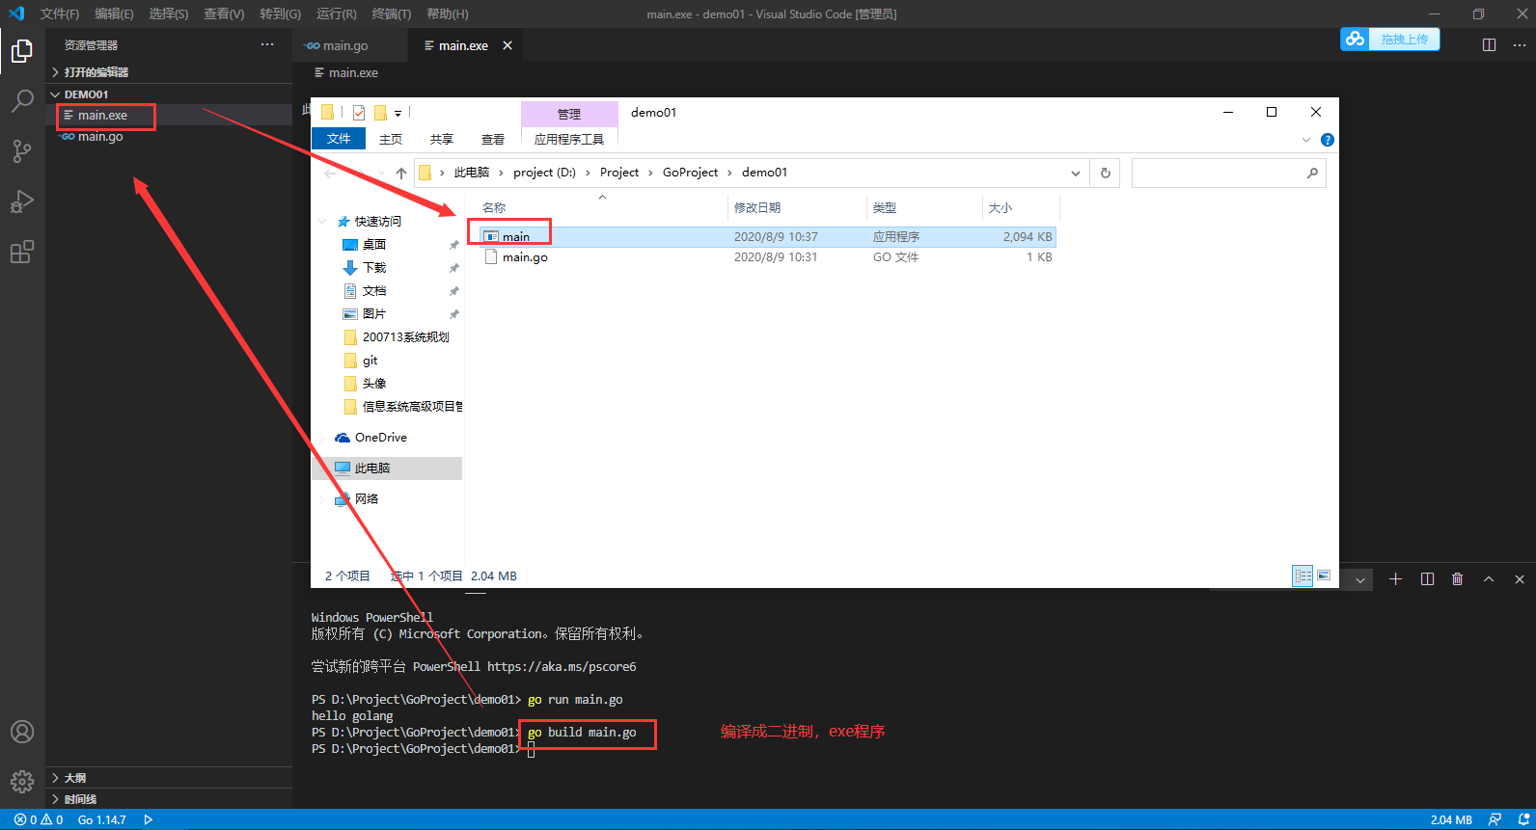Open the Search view in activity bar

pos(22,100)
